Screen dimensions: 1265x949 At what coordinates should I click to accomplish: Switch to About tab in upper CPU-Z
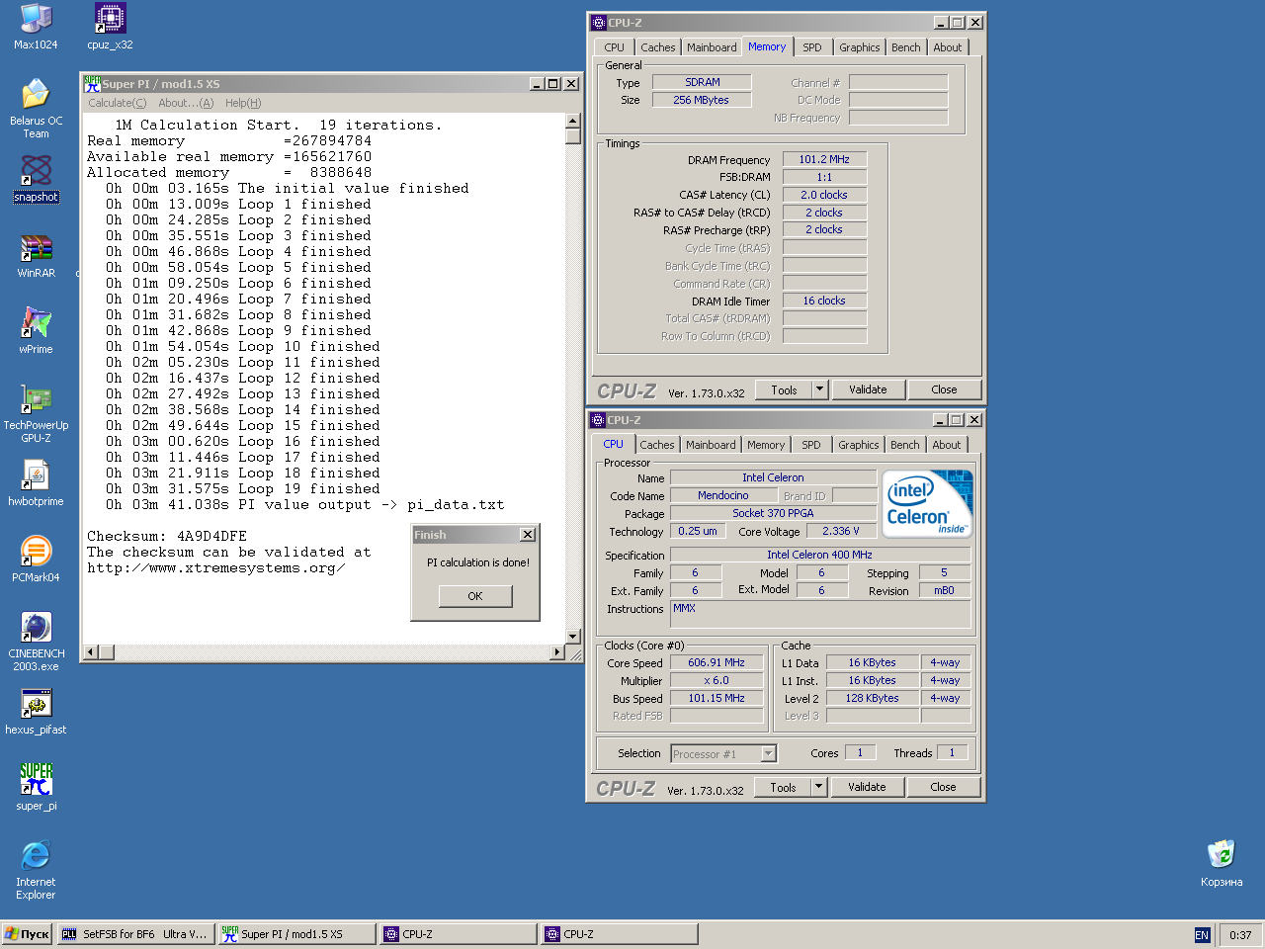point(947,47)
